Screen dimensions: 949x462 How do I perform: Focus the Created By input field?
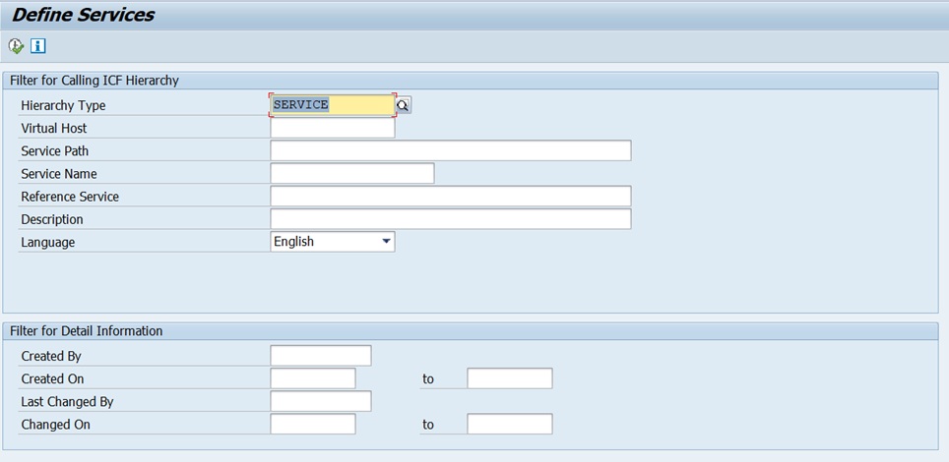(x=320, y=356)
